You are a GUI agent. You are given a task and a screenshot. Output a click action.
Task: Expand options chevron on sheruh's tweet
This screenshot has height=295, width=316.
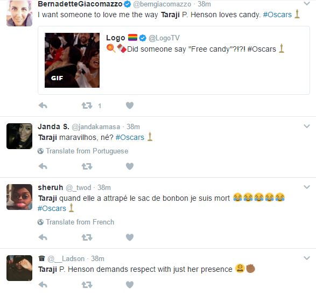(x=307, y=187)
